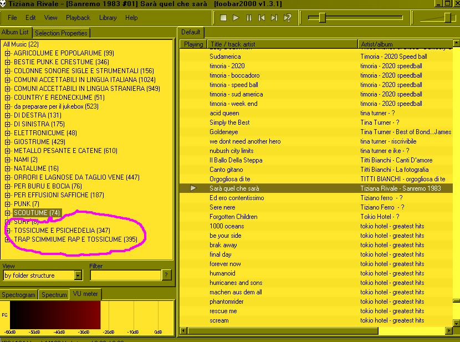Select the NAMI (2) folder
The image size is (460, 342).
(26, 160)
